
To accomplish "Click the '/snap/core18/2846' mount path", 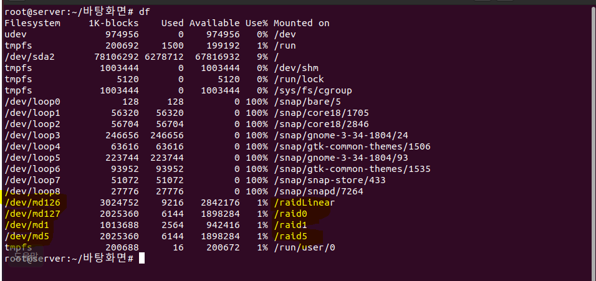I will pyautogui.click(x=321, y=124).
